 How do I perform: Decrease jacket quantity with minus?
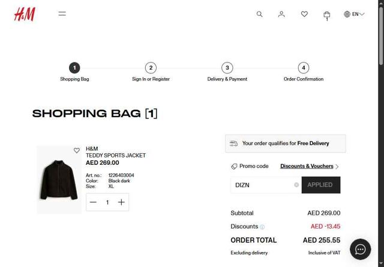pos(93,202)
